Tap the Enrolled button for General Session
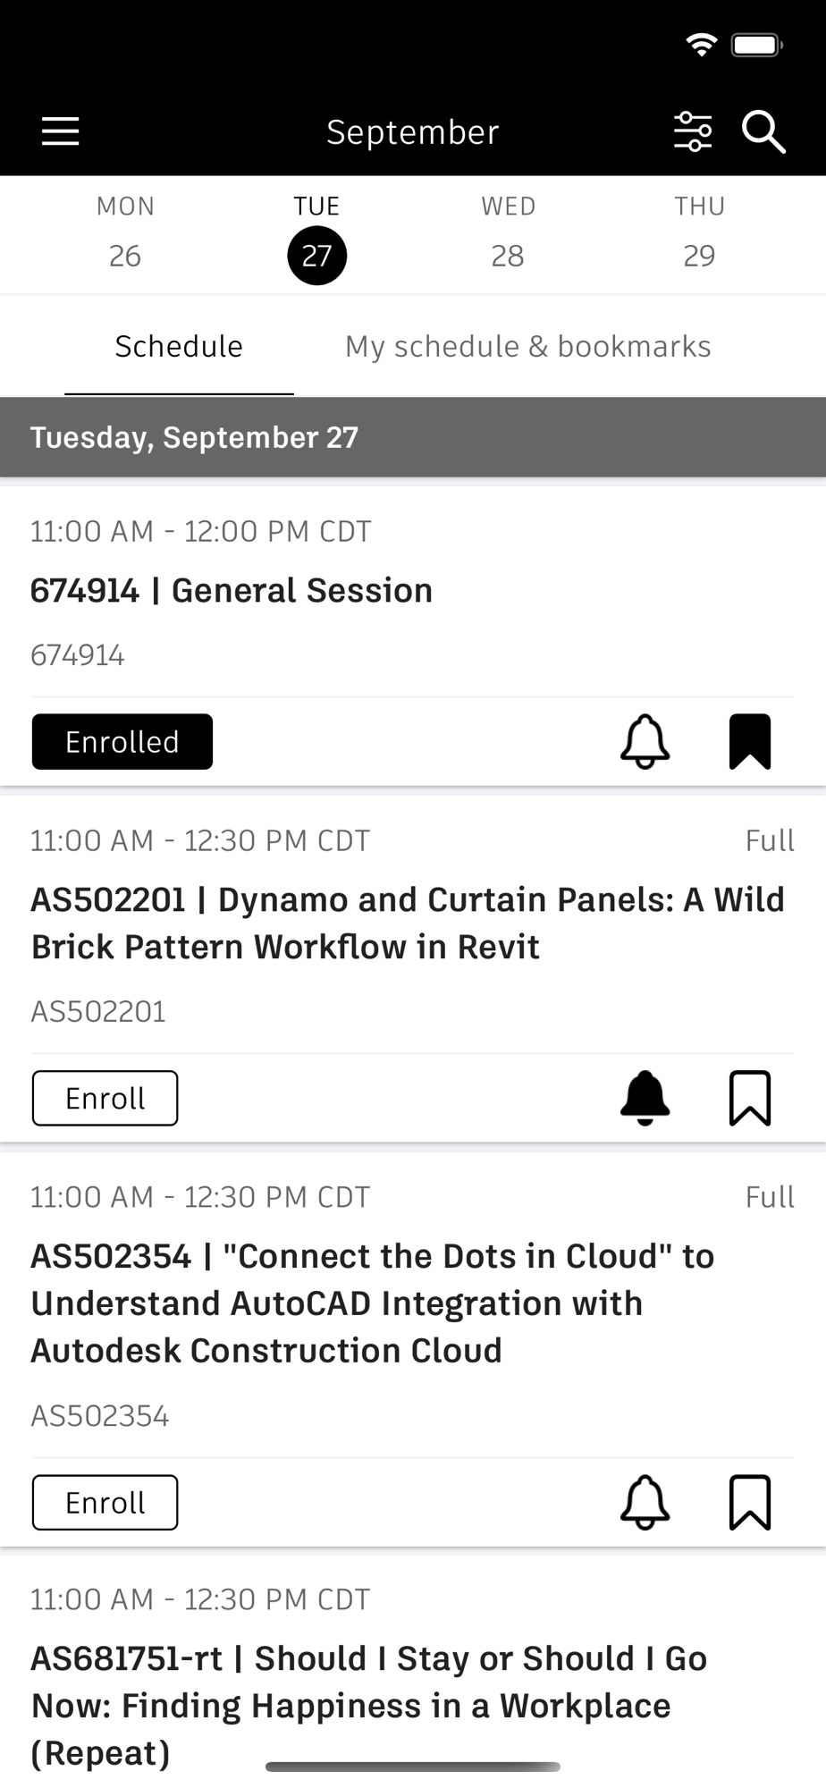 click(122, 741)
